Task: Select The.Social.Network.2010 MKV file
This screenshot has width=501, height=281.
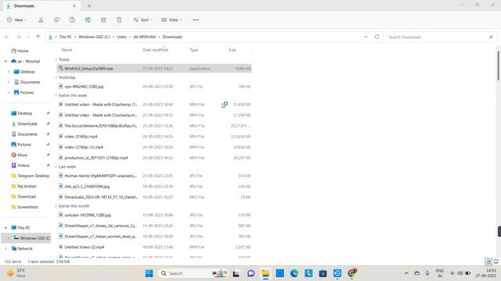Action: pos(154,126)
